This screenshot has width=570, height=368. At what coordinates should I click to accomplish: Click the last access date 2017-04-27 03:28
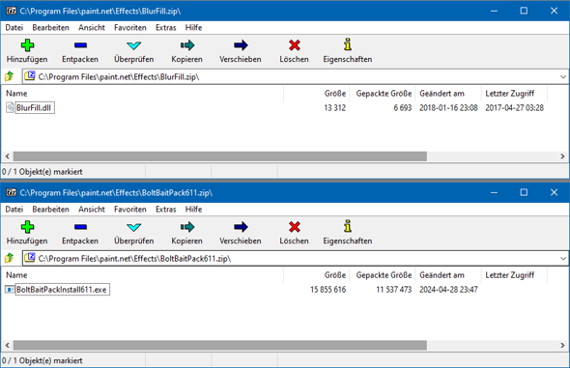click(514, 108)
